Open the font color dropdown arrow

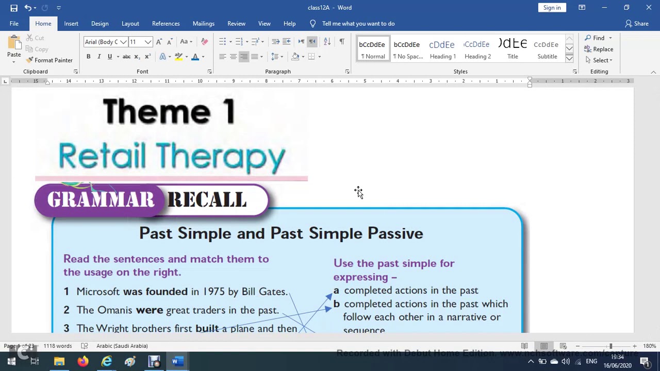click(203, 57)
